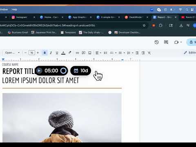Viewport: 196px width, 147px height.
Task: Toggle underline formatting in the toolbar
Action: (x=57, y=53)
